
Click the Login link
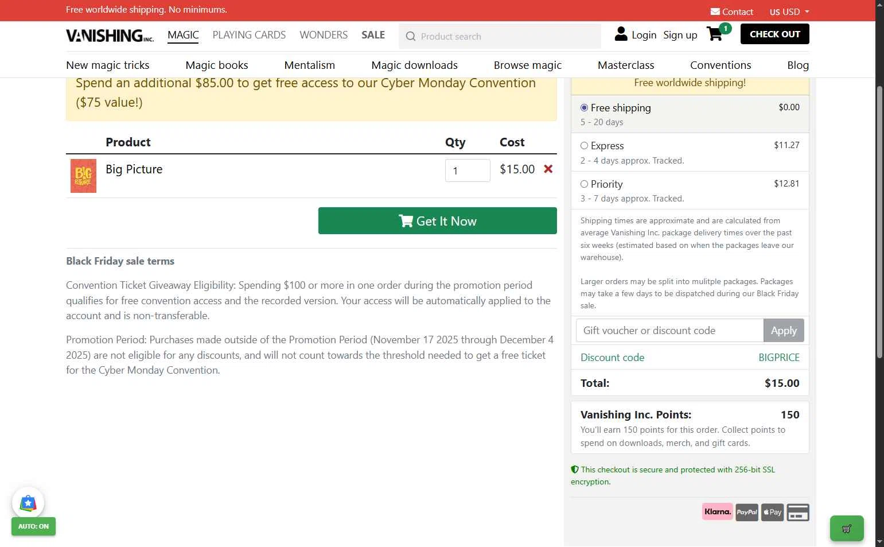(644, 35)
